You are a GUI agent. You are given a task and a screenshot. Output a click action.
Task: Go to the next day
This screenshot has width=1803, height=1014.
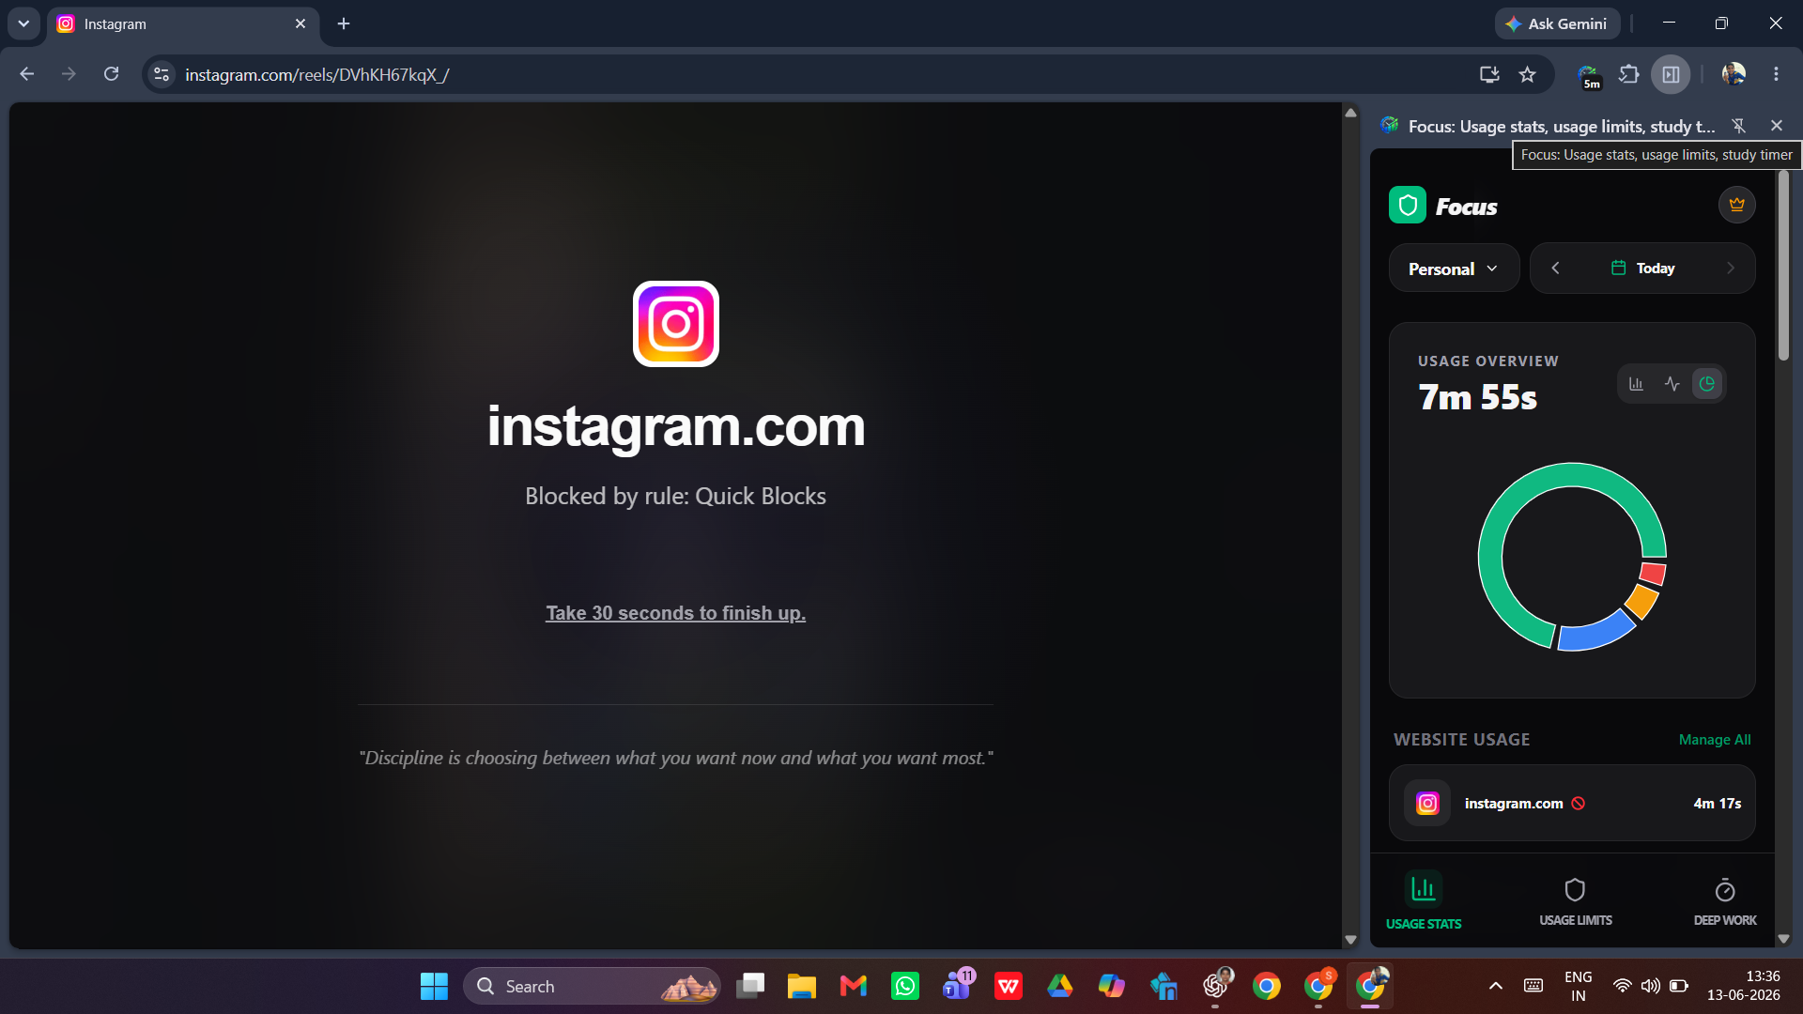coord(1730,269)
